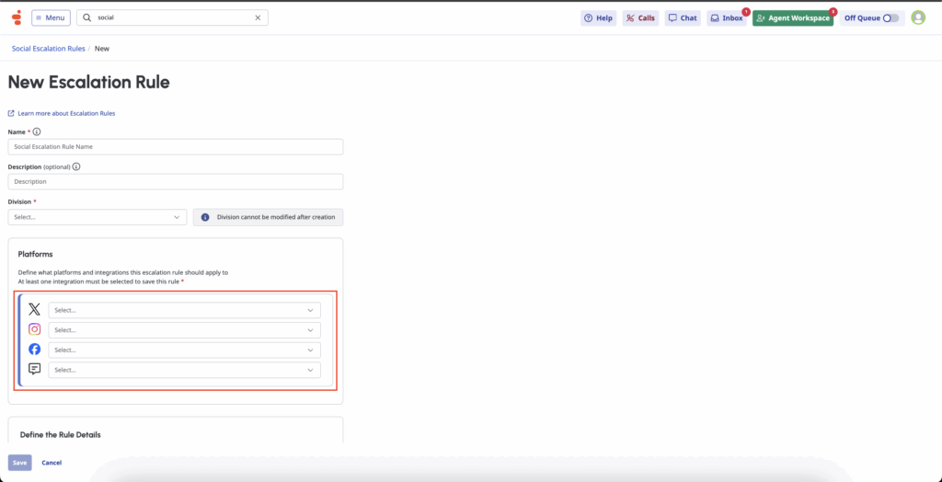Click the info icon next to Name
The image size is (942, 482).
pyautogui.click(x=37, y=132)
